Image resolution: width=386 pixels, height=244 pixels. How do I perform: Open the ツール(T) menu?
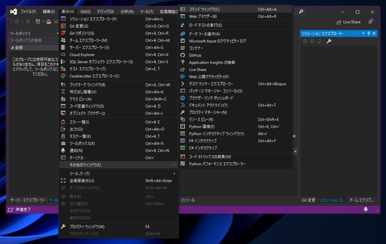[147, 12]
